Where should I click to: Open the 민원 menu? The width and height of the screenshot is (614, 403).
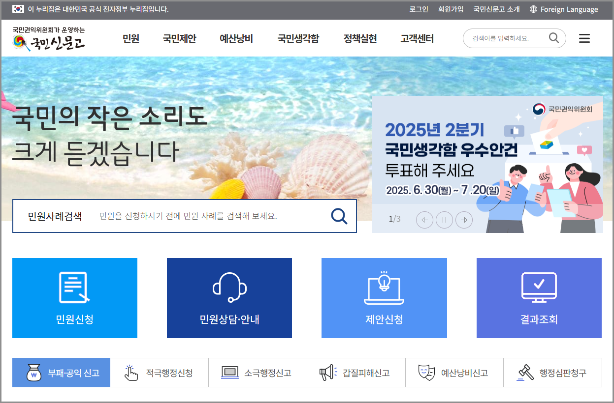(130, 39)
